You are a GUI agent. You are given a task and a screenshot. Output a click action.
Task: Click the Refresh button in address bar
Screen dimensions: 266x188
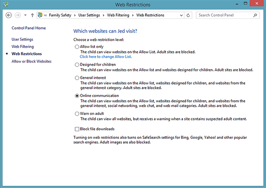(x=189, y=15)
